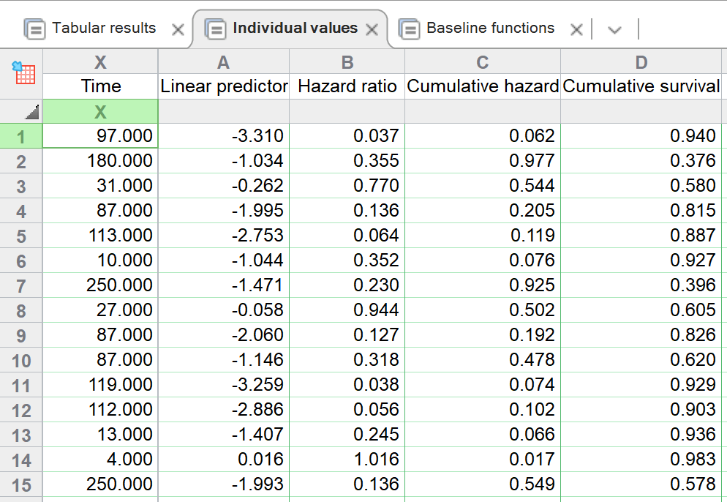This screenshot has height=502, width=727.
Task: Select the Time cell containing 97.000
Action: click(101, 135)
